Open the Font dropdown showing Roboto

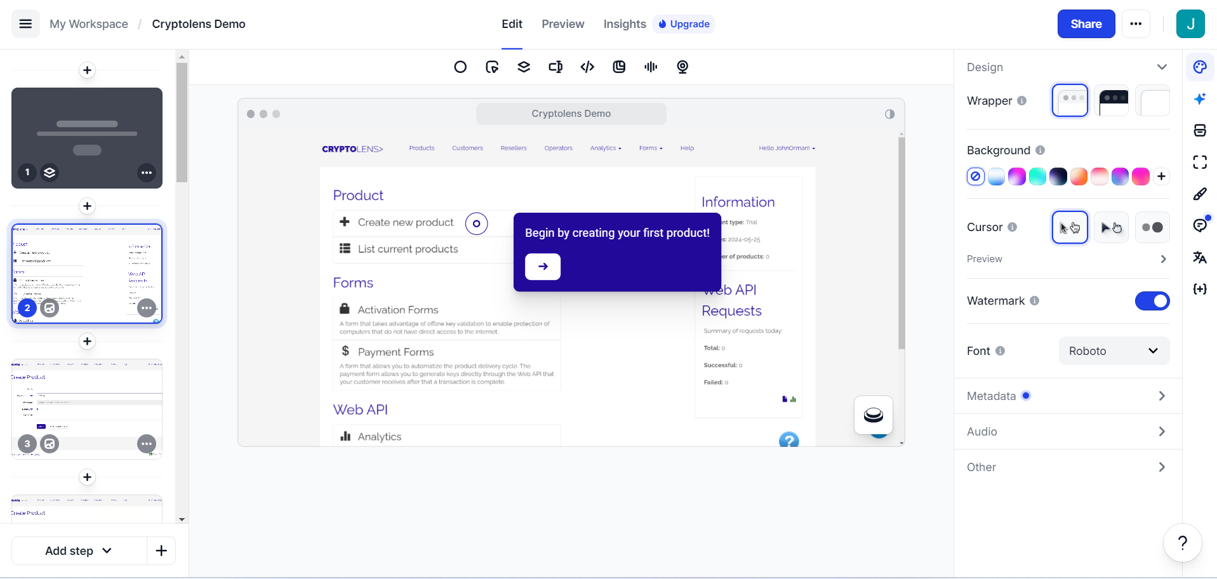pyautogui.click(x=1114, y=351)
